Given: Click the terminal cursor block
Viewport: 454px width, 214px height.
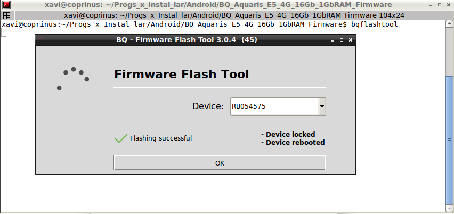Looking at the screenshot, I should coord(4,33).
